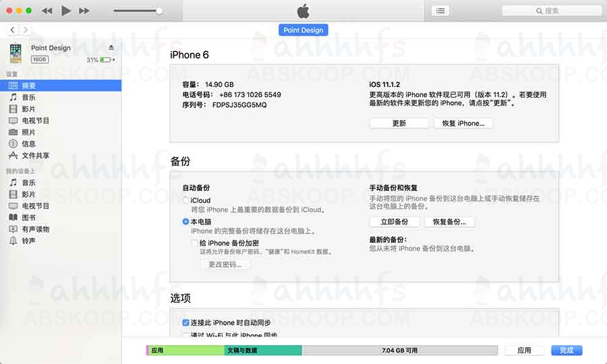
Task: Eject the Point Design iPhone
Action: 111,48
